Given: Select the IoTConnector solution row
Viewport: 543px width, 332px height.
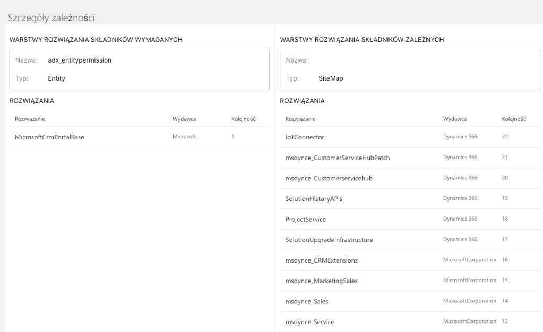Looking at the screenshot, I should pos(305,137).
